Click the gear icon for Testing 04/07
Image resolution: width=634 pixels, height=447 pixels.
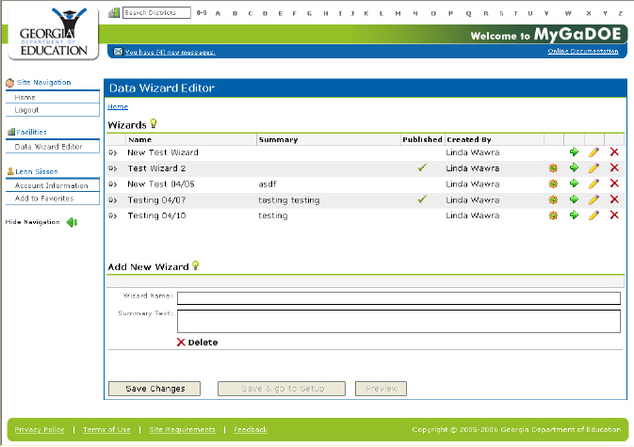[x=553, y=200]
